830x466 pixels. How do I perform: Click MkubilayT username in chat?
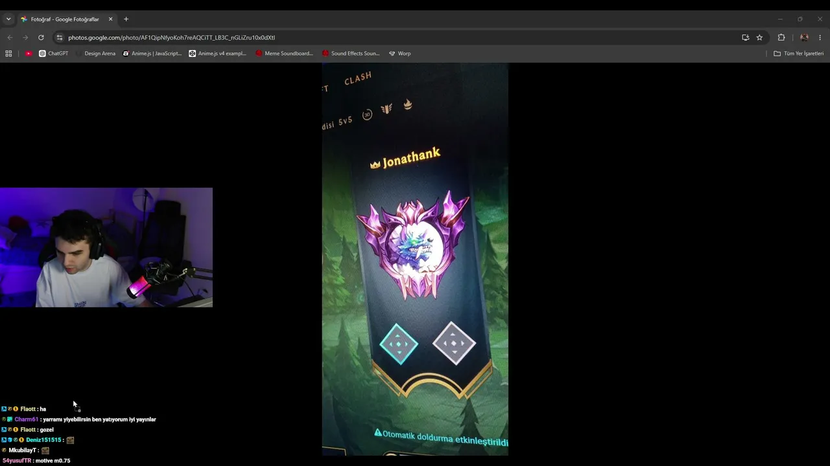pyautogui.click(x=22, y=450)
